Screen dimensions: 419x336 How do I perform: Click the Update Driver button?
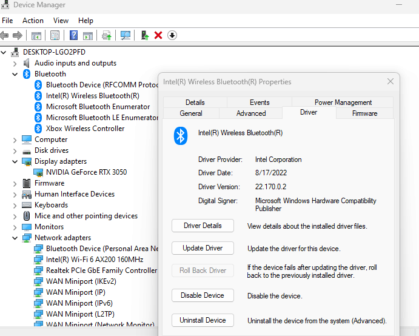coord(203,248)
